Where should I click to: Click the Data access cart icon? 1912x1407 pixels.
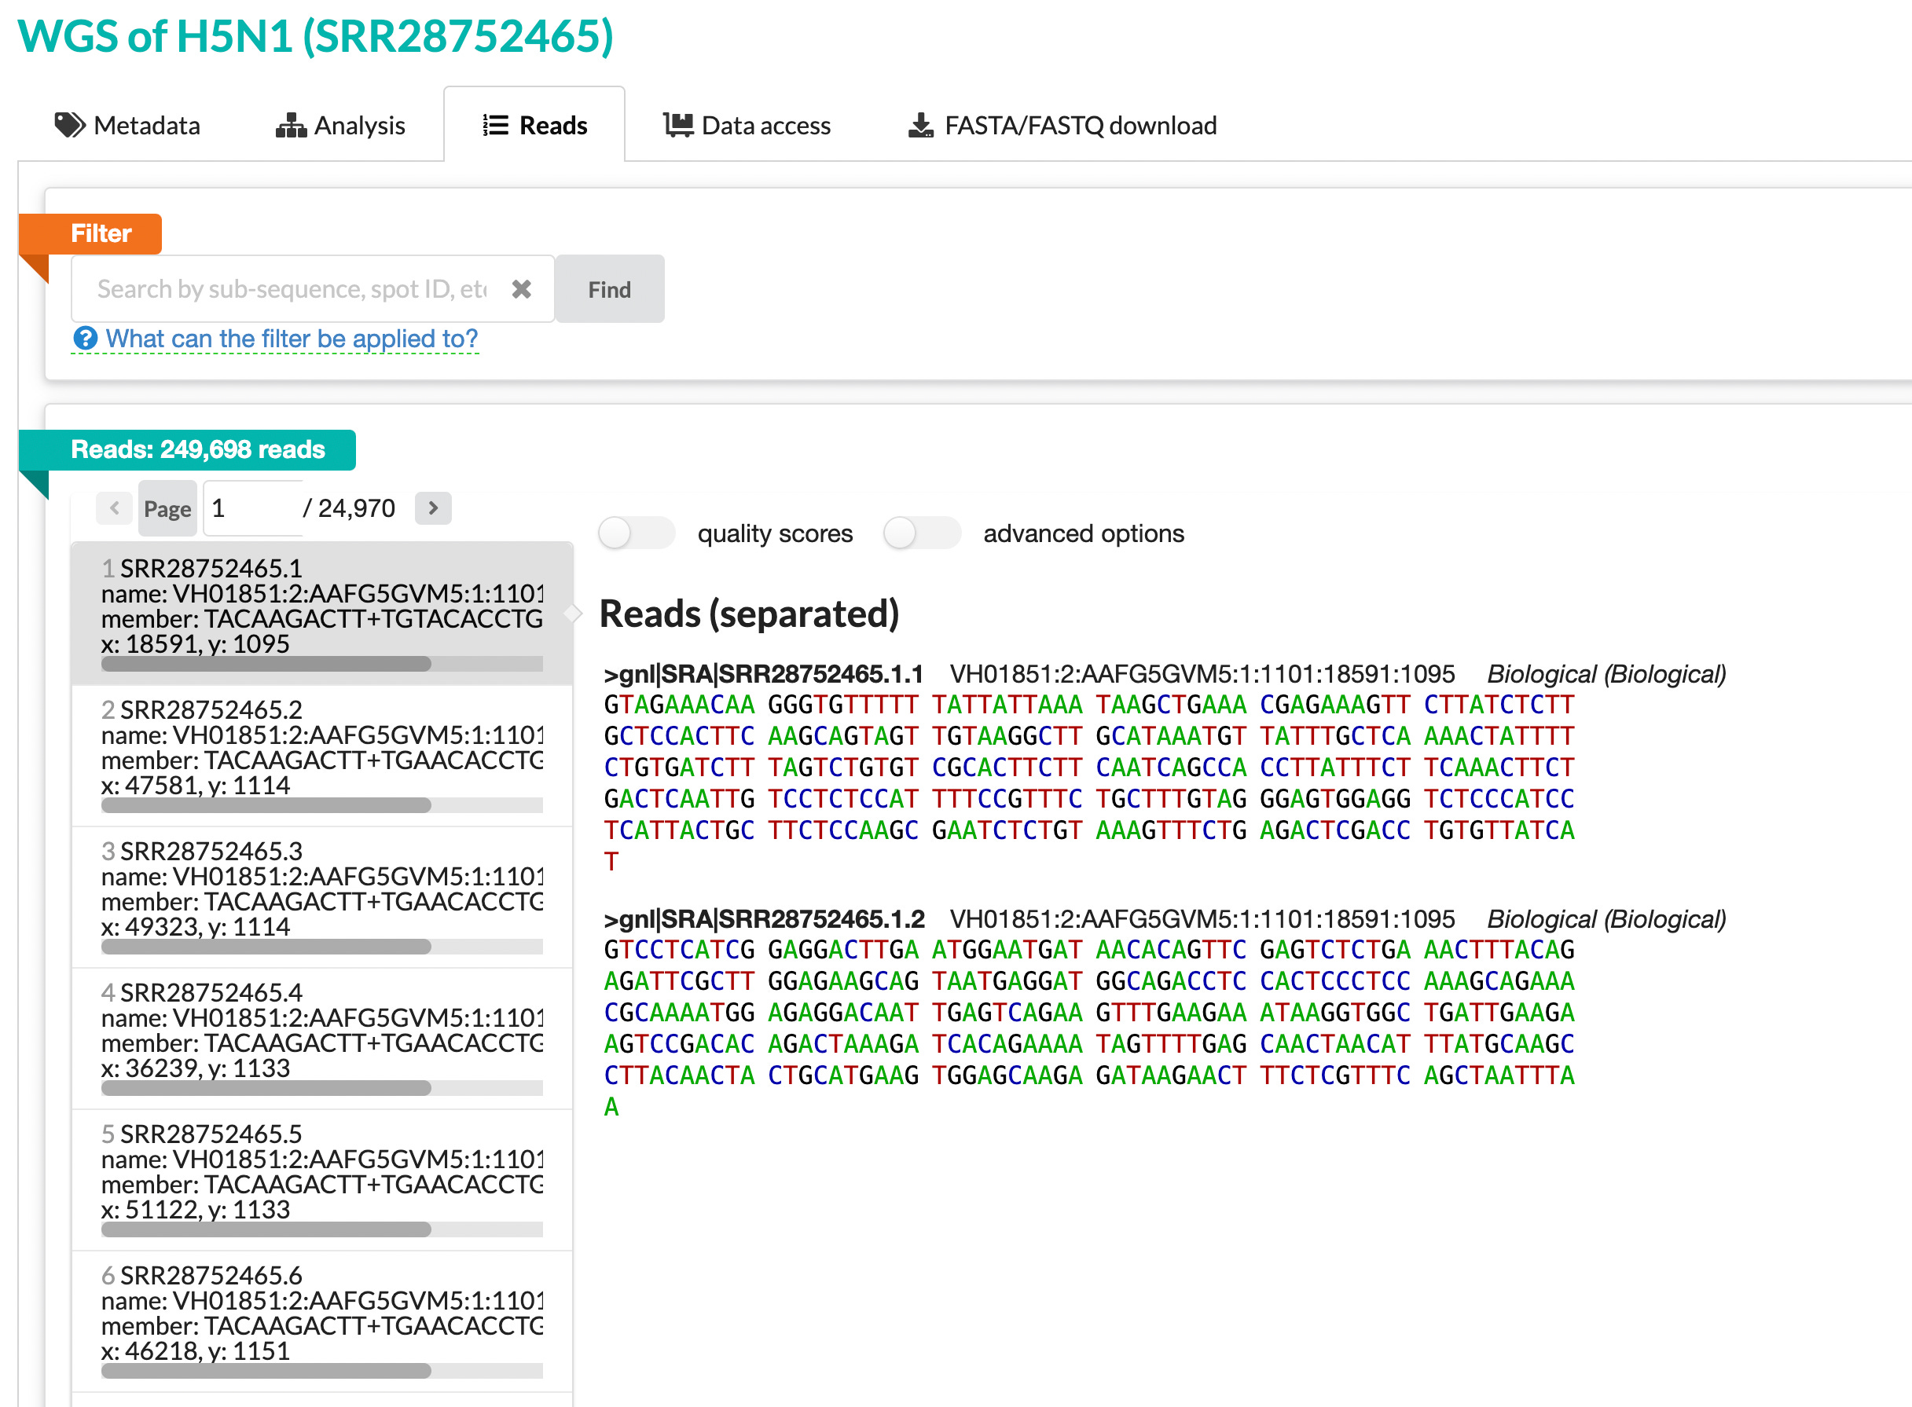click(x=678, y=125)
